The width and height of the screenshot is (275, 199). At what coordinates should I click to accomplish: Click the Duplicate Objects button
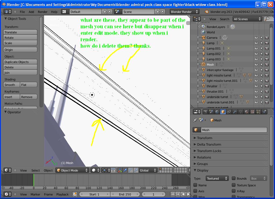tap(20, 62)
